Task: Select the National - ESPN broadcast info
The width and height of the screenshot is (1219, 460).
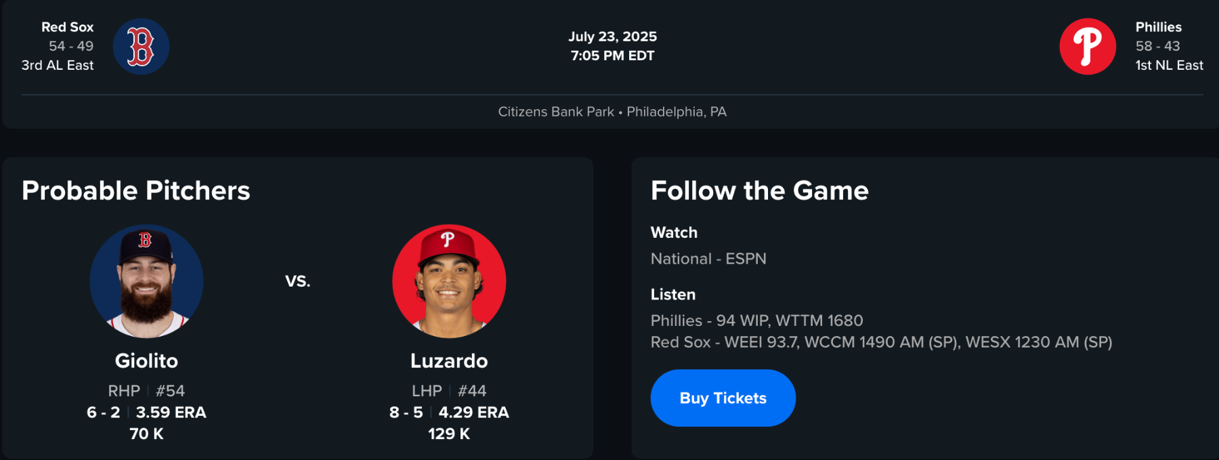Action: pos(708,259)
